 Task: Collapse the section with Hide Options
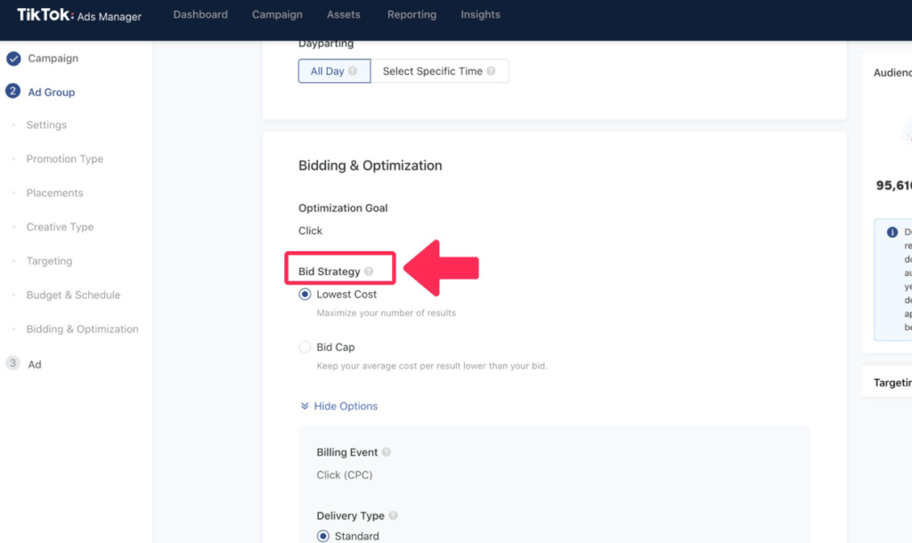(339, 406)
